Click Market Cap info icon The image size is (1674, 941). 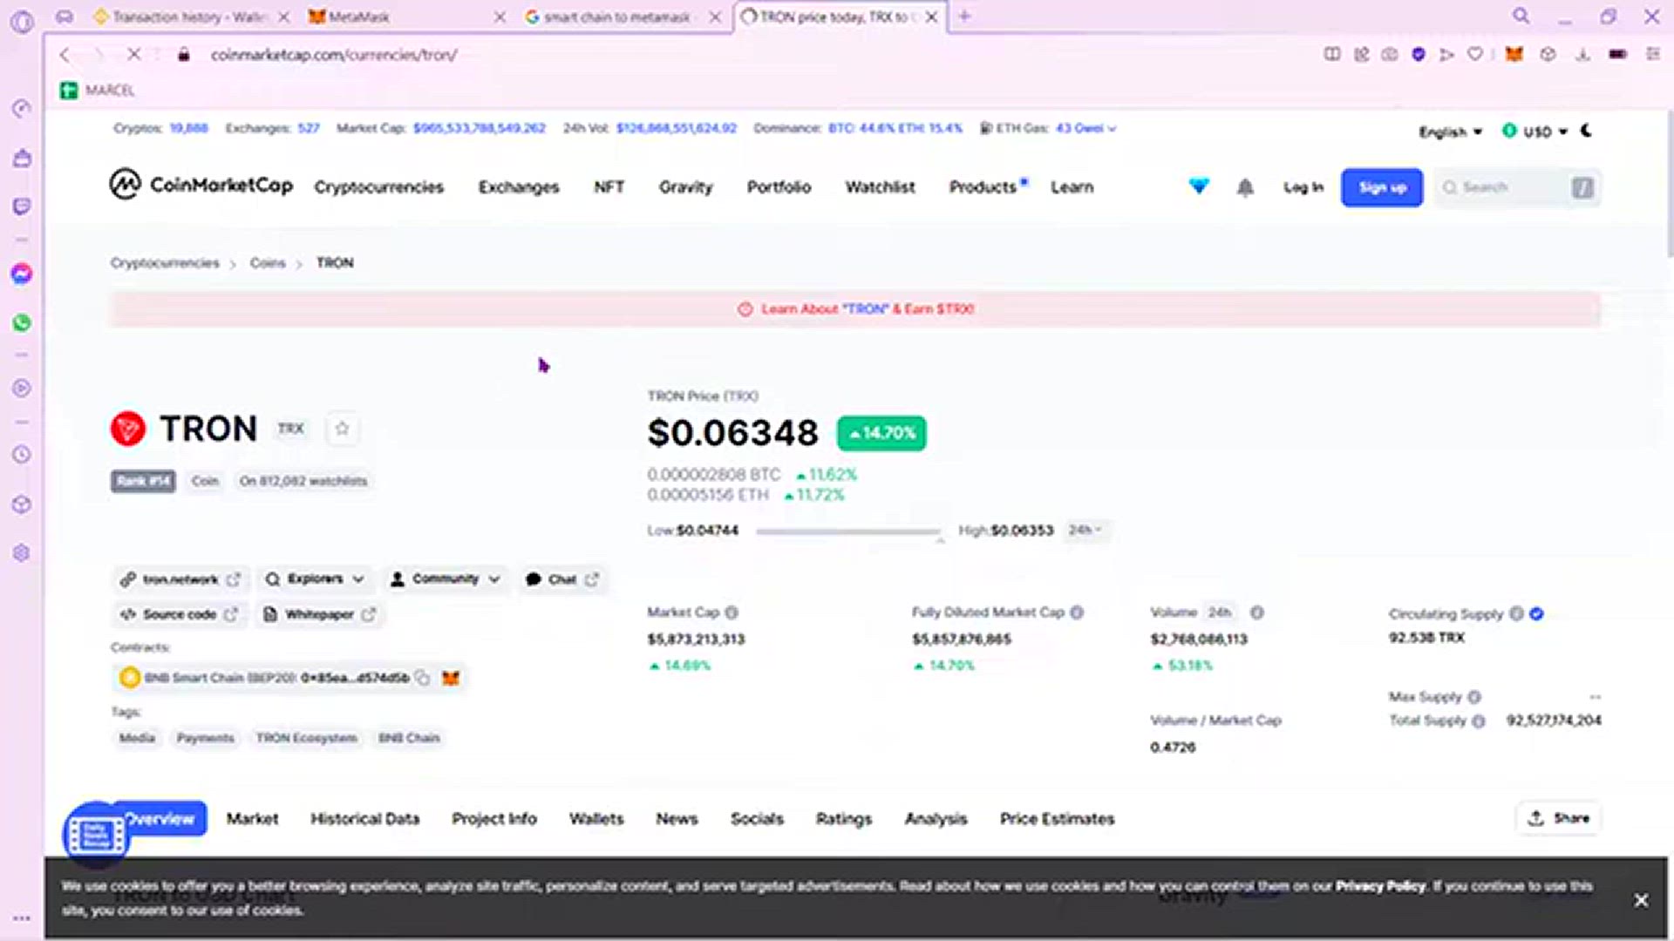[x=732, y=613]
